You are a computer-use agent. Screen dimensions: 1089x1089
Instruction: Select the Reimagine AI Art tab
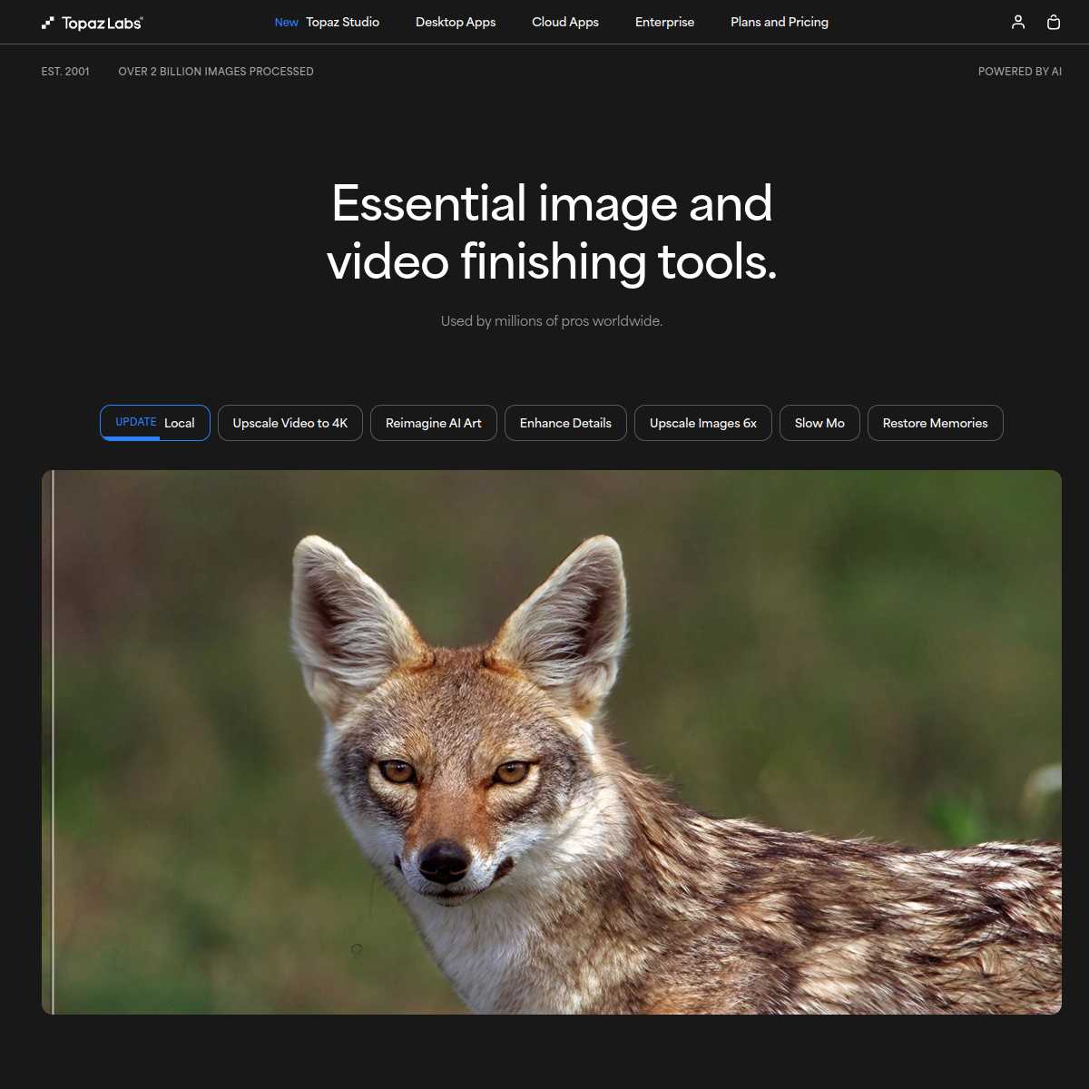click(x=433, y=422)
